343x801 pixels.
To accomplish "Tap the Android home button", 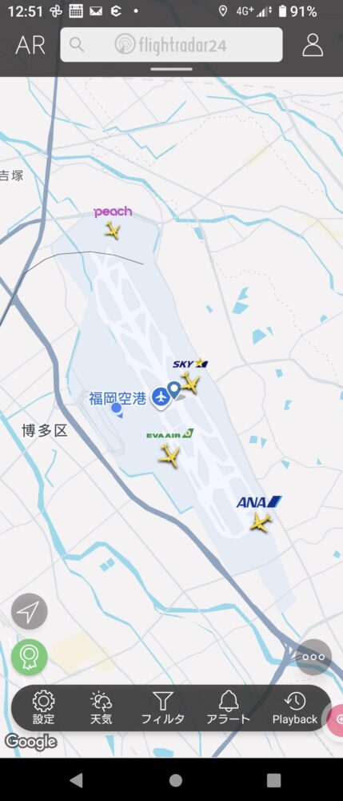I will (x=175, y=780).
